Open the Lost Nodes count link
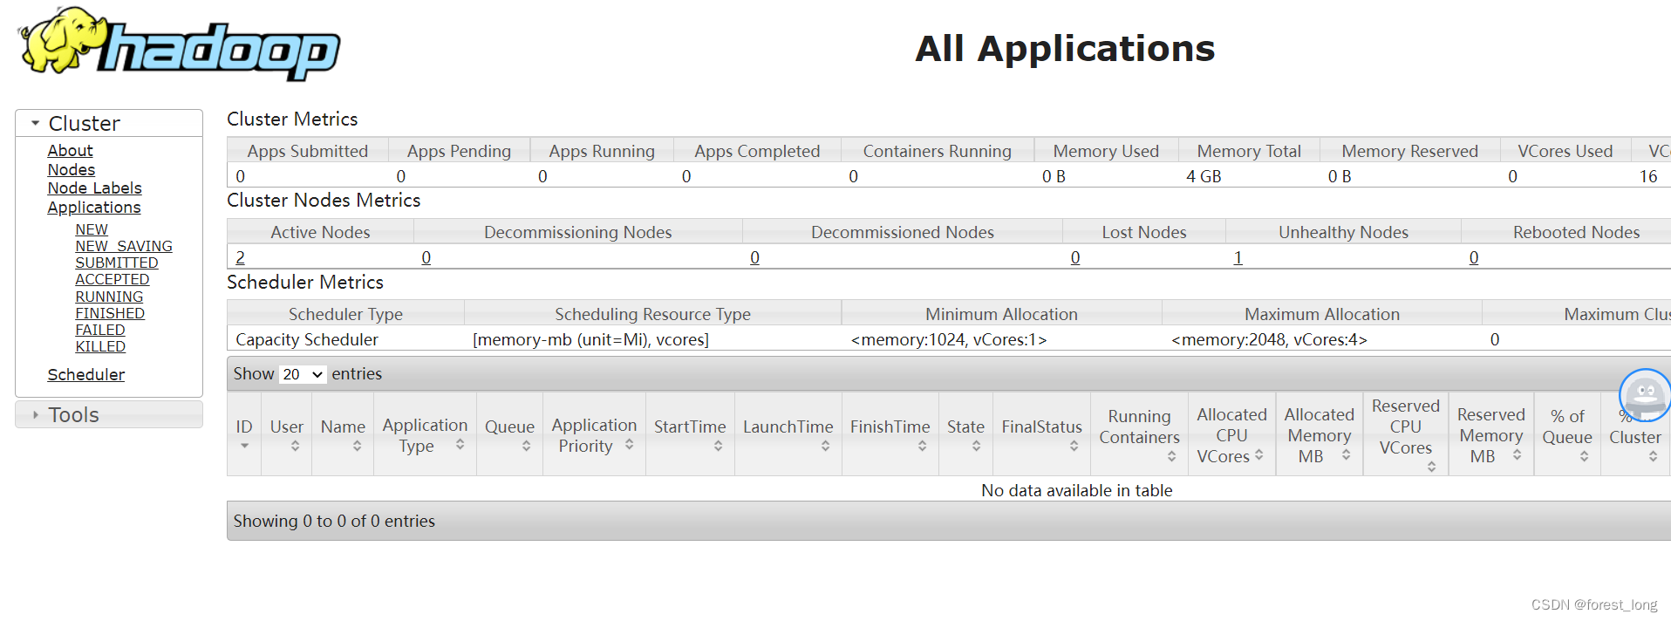The height and width of the screenshot is (621, 1671). 1075,257
